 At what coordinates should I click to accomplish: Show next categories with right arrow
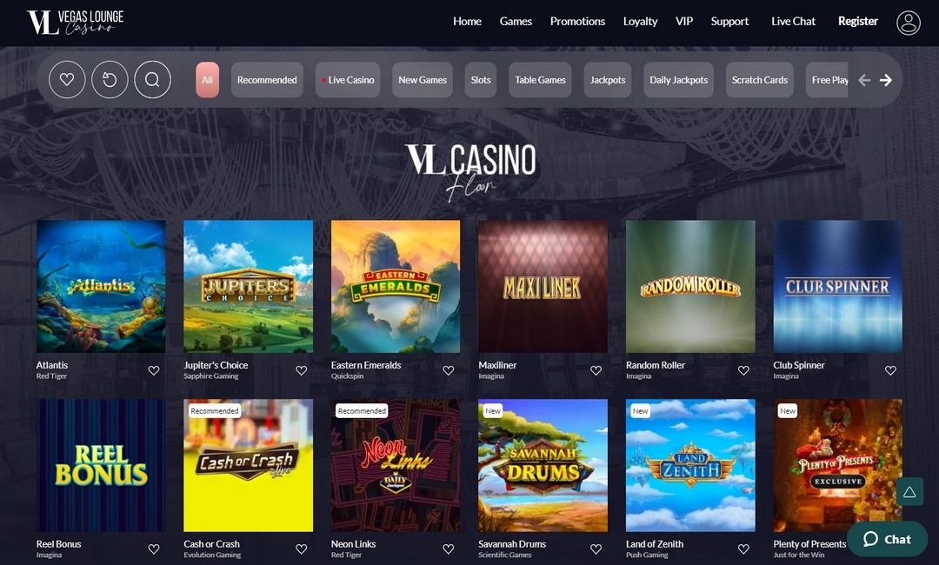pyautogui.click(x=886, y=80)
